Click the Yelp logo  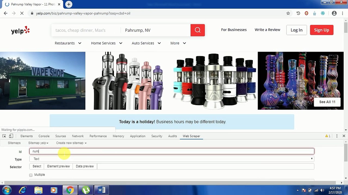[x=20, y=30]
